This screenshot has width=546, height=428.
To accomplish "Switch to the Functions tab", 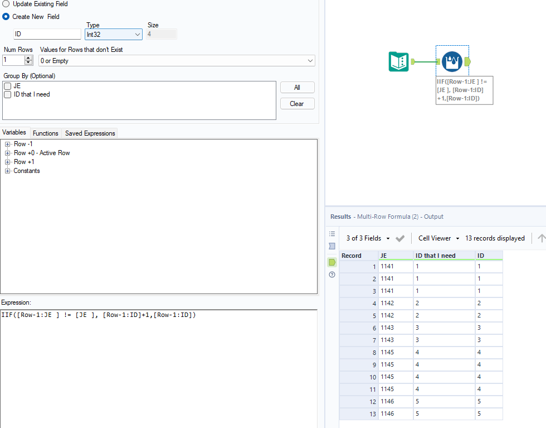I will [45, 133].
